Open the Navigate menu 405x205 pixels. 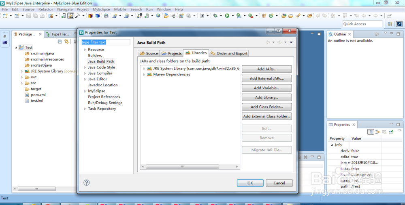click(65, 9)
